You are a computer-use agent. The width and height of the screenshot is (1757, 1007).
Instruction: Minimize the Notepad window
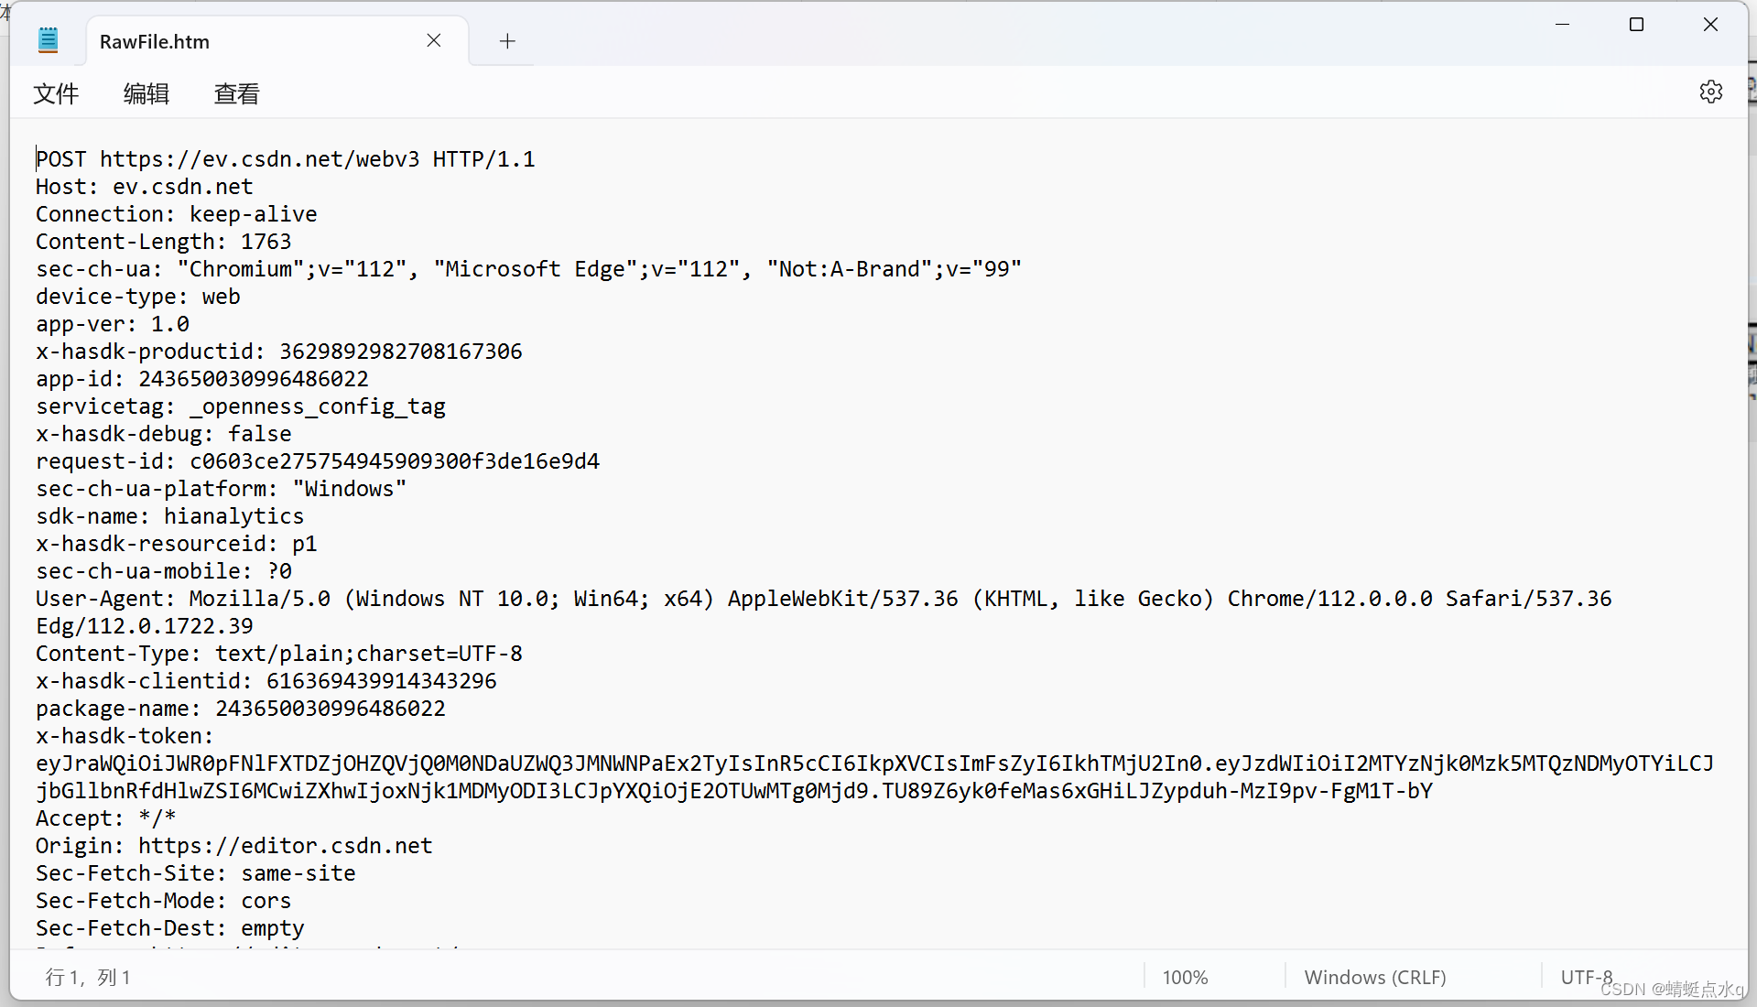pyautogui.click(x=1562, y=25)
